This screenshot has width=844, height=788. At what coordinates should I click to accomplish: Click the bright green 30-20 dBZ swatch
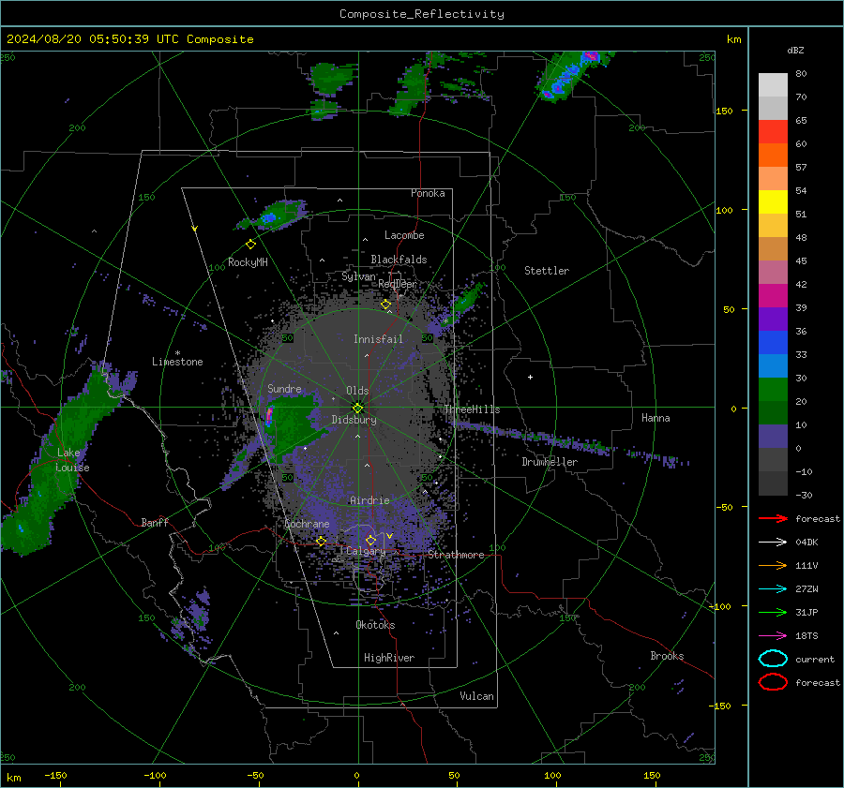pos(773,389)
